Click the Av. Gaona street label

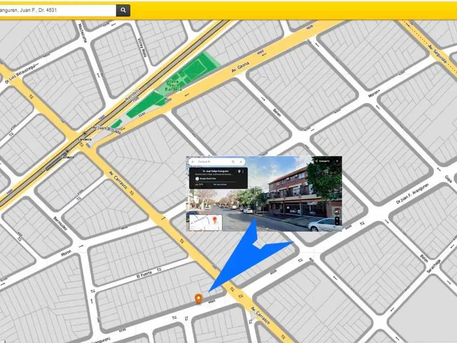pos(241,68)
